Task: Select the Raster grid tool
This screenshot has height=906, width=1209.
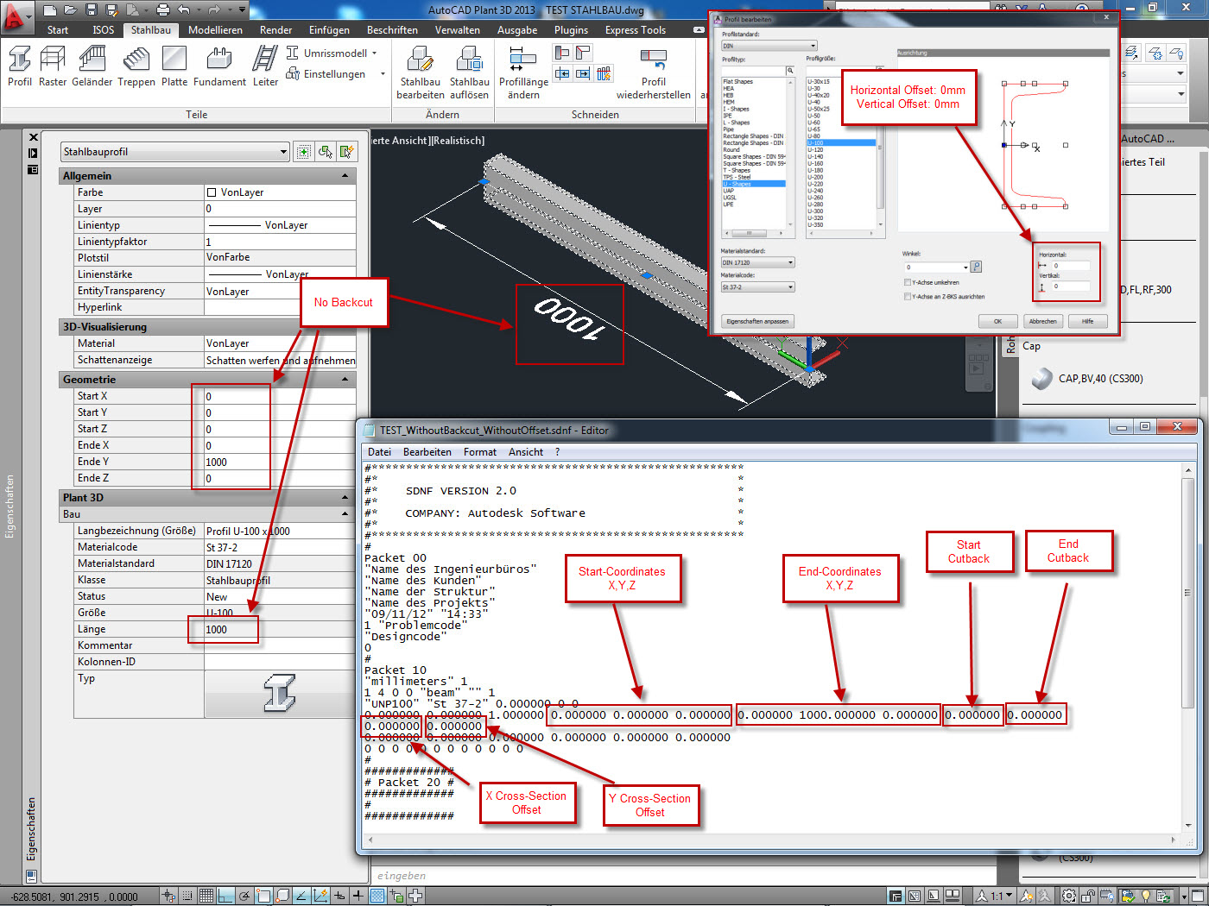Action: click(x=53, y=66)
